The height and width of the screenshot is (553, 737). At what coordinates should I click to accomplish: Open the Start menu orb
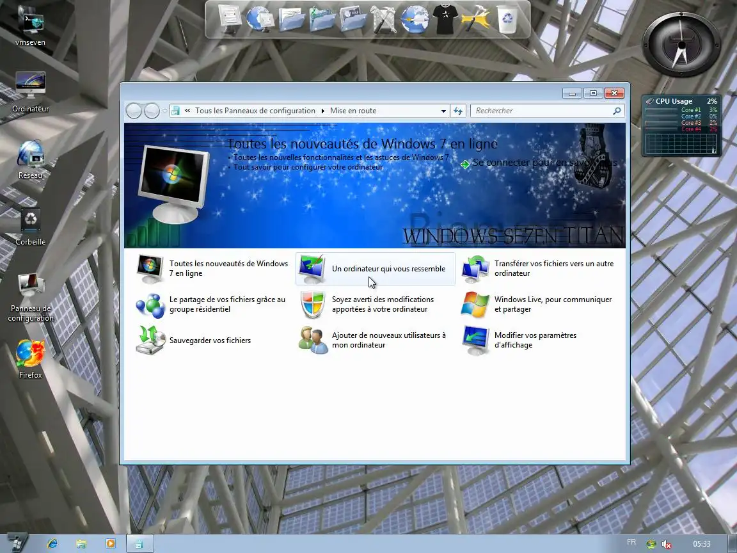pos(17,543)
